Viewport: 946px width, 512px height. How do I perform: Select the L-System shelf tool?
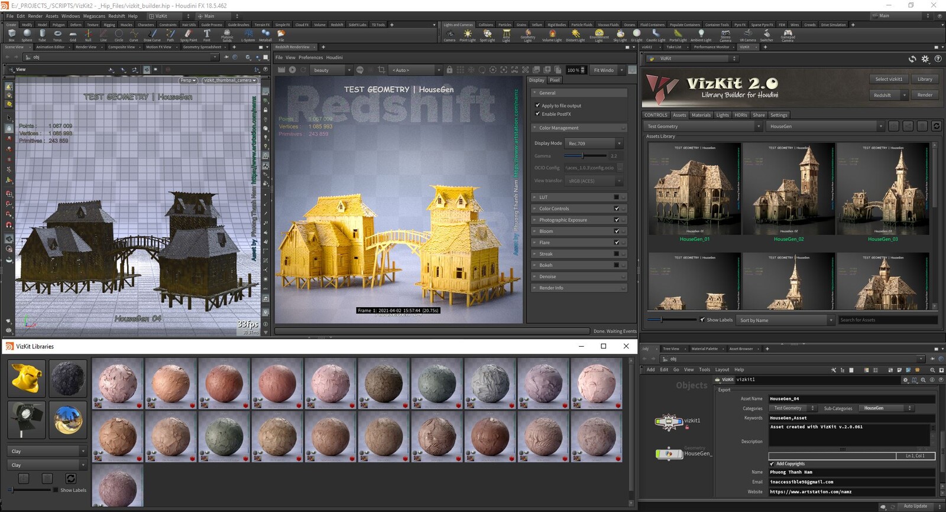pyautogui.click(x=248, y=35)
